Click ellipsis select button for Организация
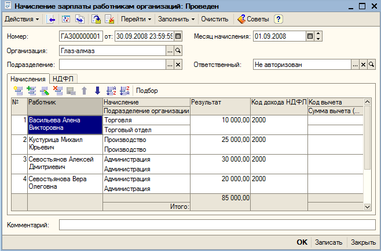The height and width of the screenshot is (251, 381). point(170,51)
